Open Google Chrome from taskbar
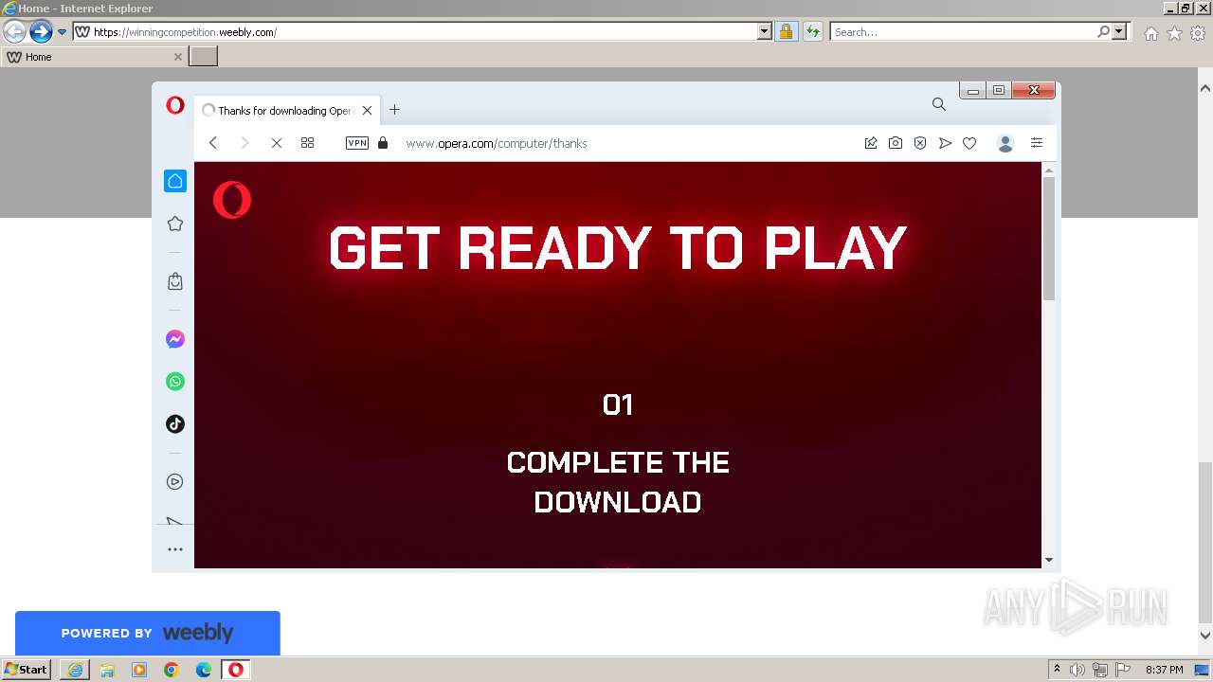Image resolution: width=1213 pixels, height=682 pixels. [172, 670]
